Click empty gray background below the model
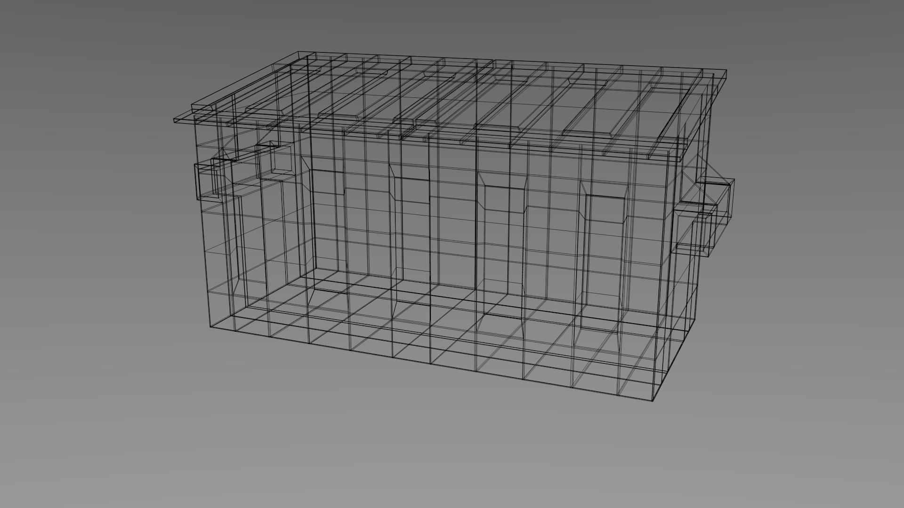Screen dimensions: 904x508 (452, 456)
